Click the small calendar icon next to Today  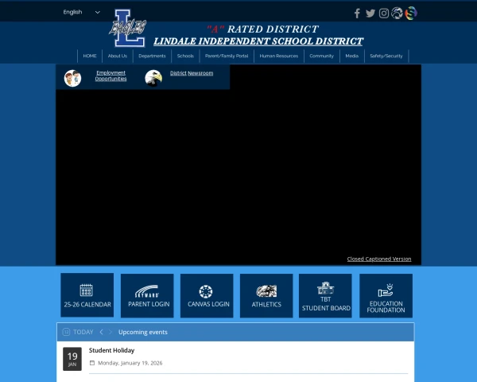(x=66, y=332)
